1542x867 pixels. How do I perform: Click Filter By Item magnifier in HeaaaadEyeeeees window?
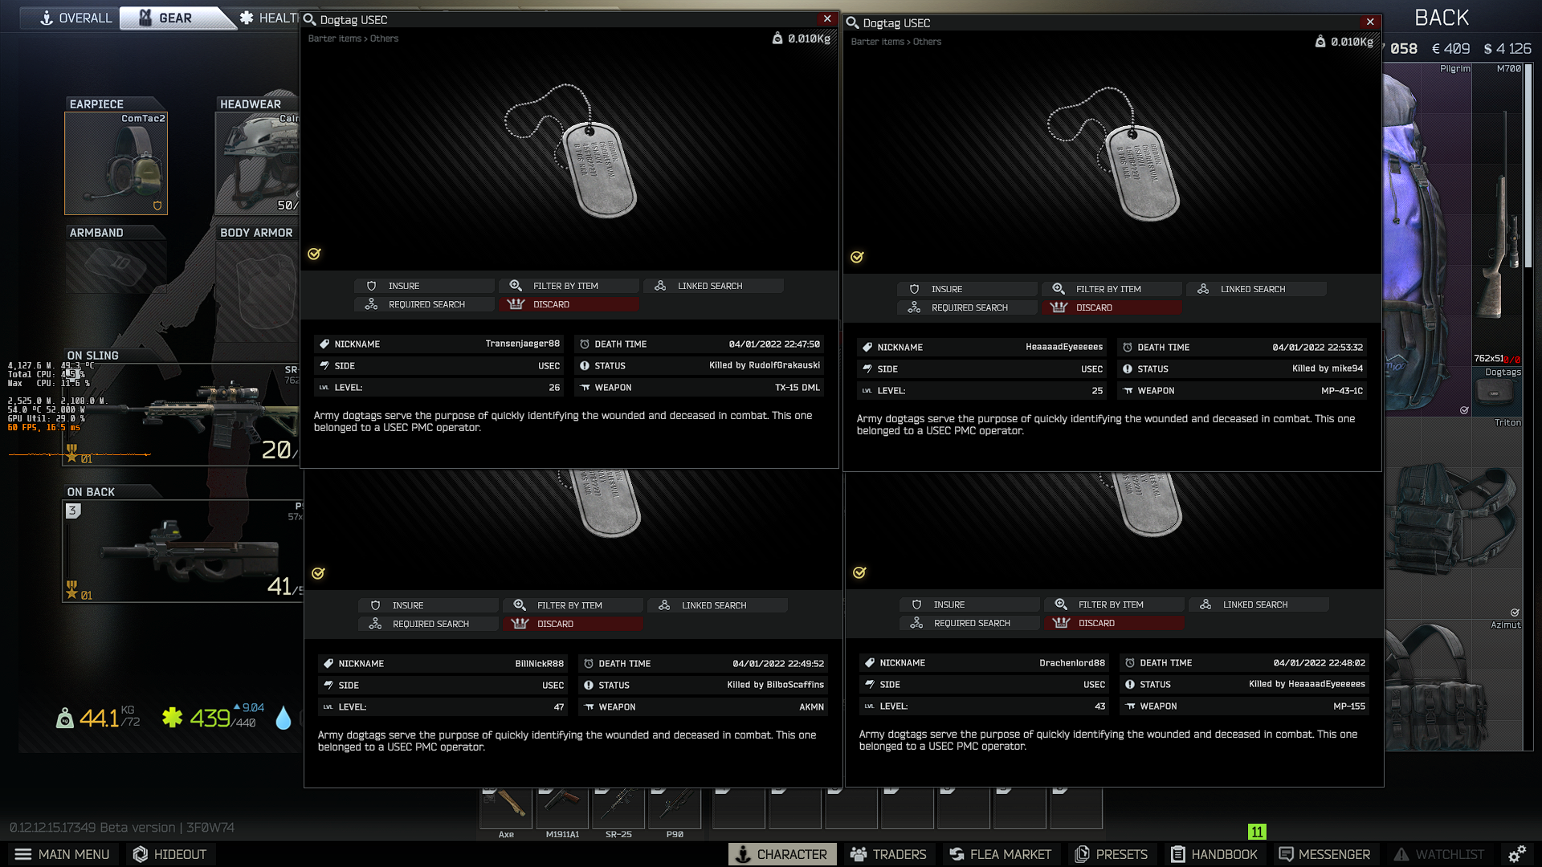coord(1059,289)
